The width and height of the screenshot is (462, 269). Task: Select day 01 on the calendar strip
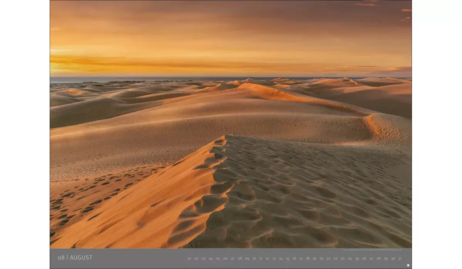click(189, 259)
